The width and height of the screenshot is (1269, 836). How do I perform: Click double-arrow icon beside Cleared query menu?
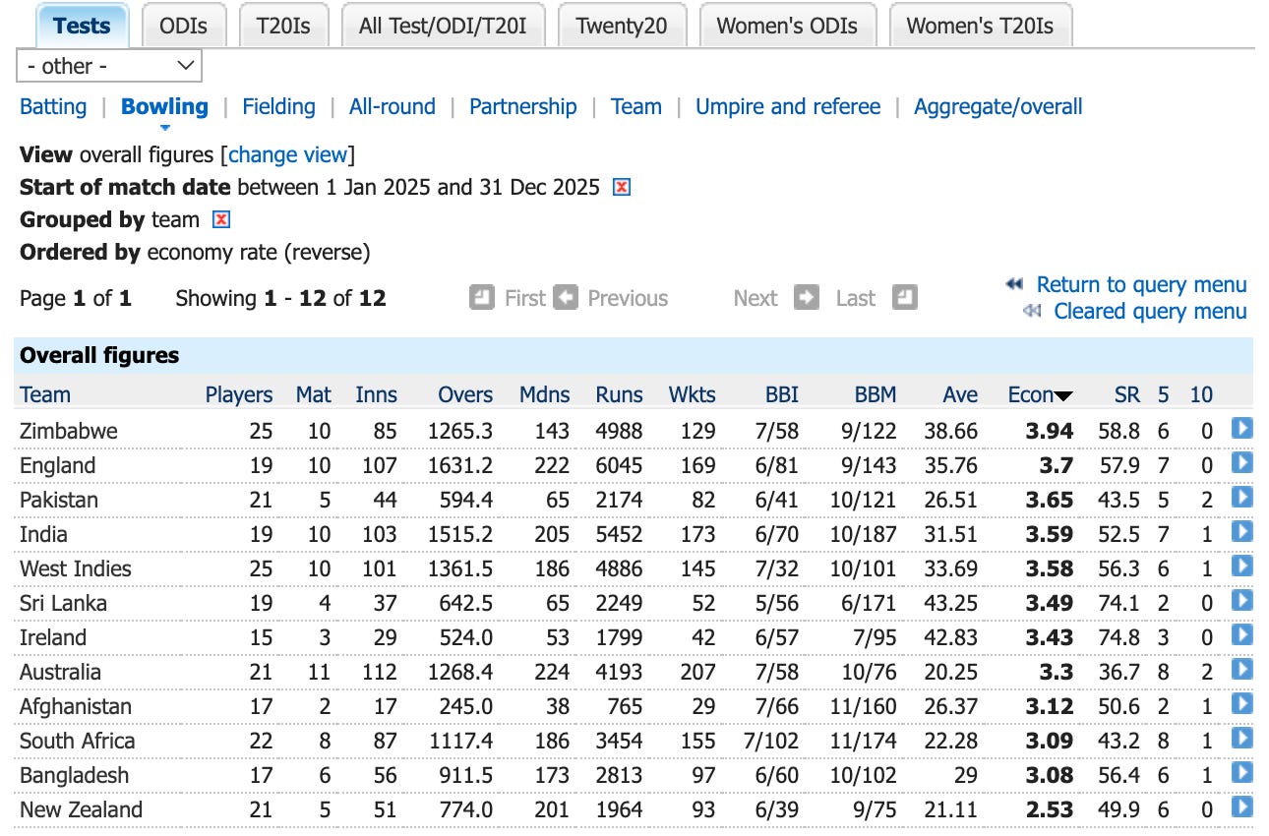pos(1032,311)
